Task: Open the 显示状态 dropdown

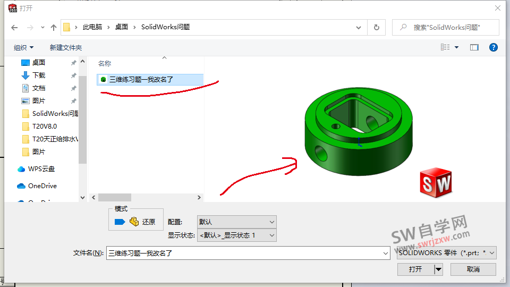Action: [237, 235]
